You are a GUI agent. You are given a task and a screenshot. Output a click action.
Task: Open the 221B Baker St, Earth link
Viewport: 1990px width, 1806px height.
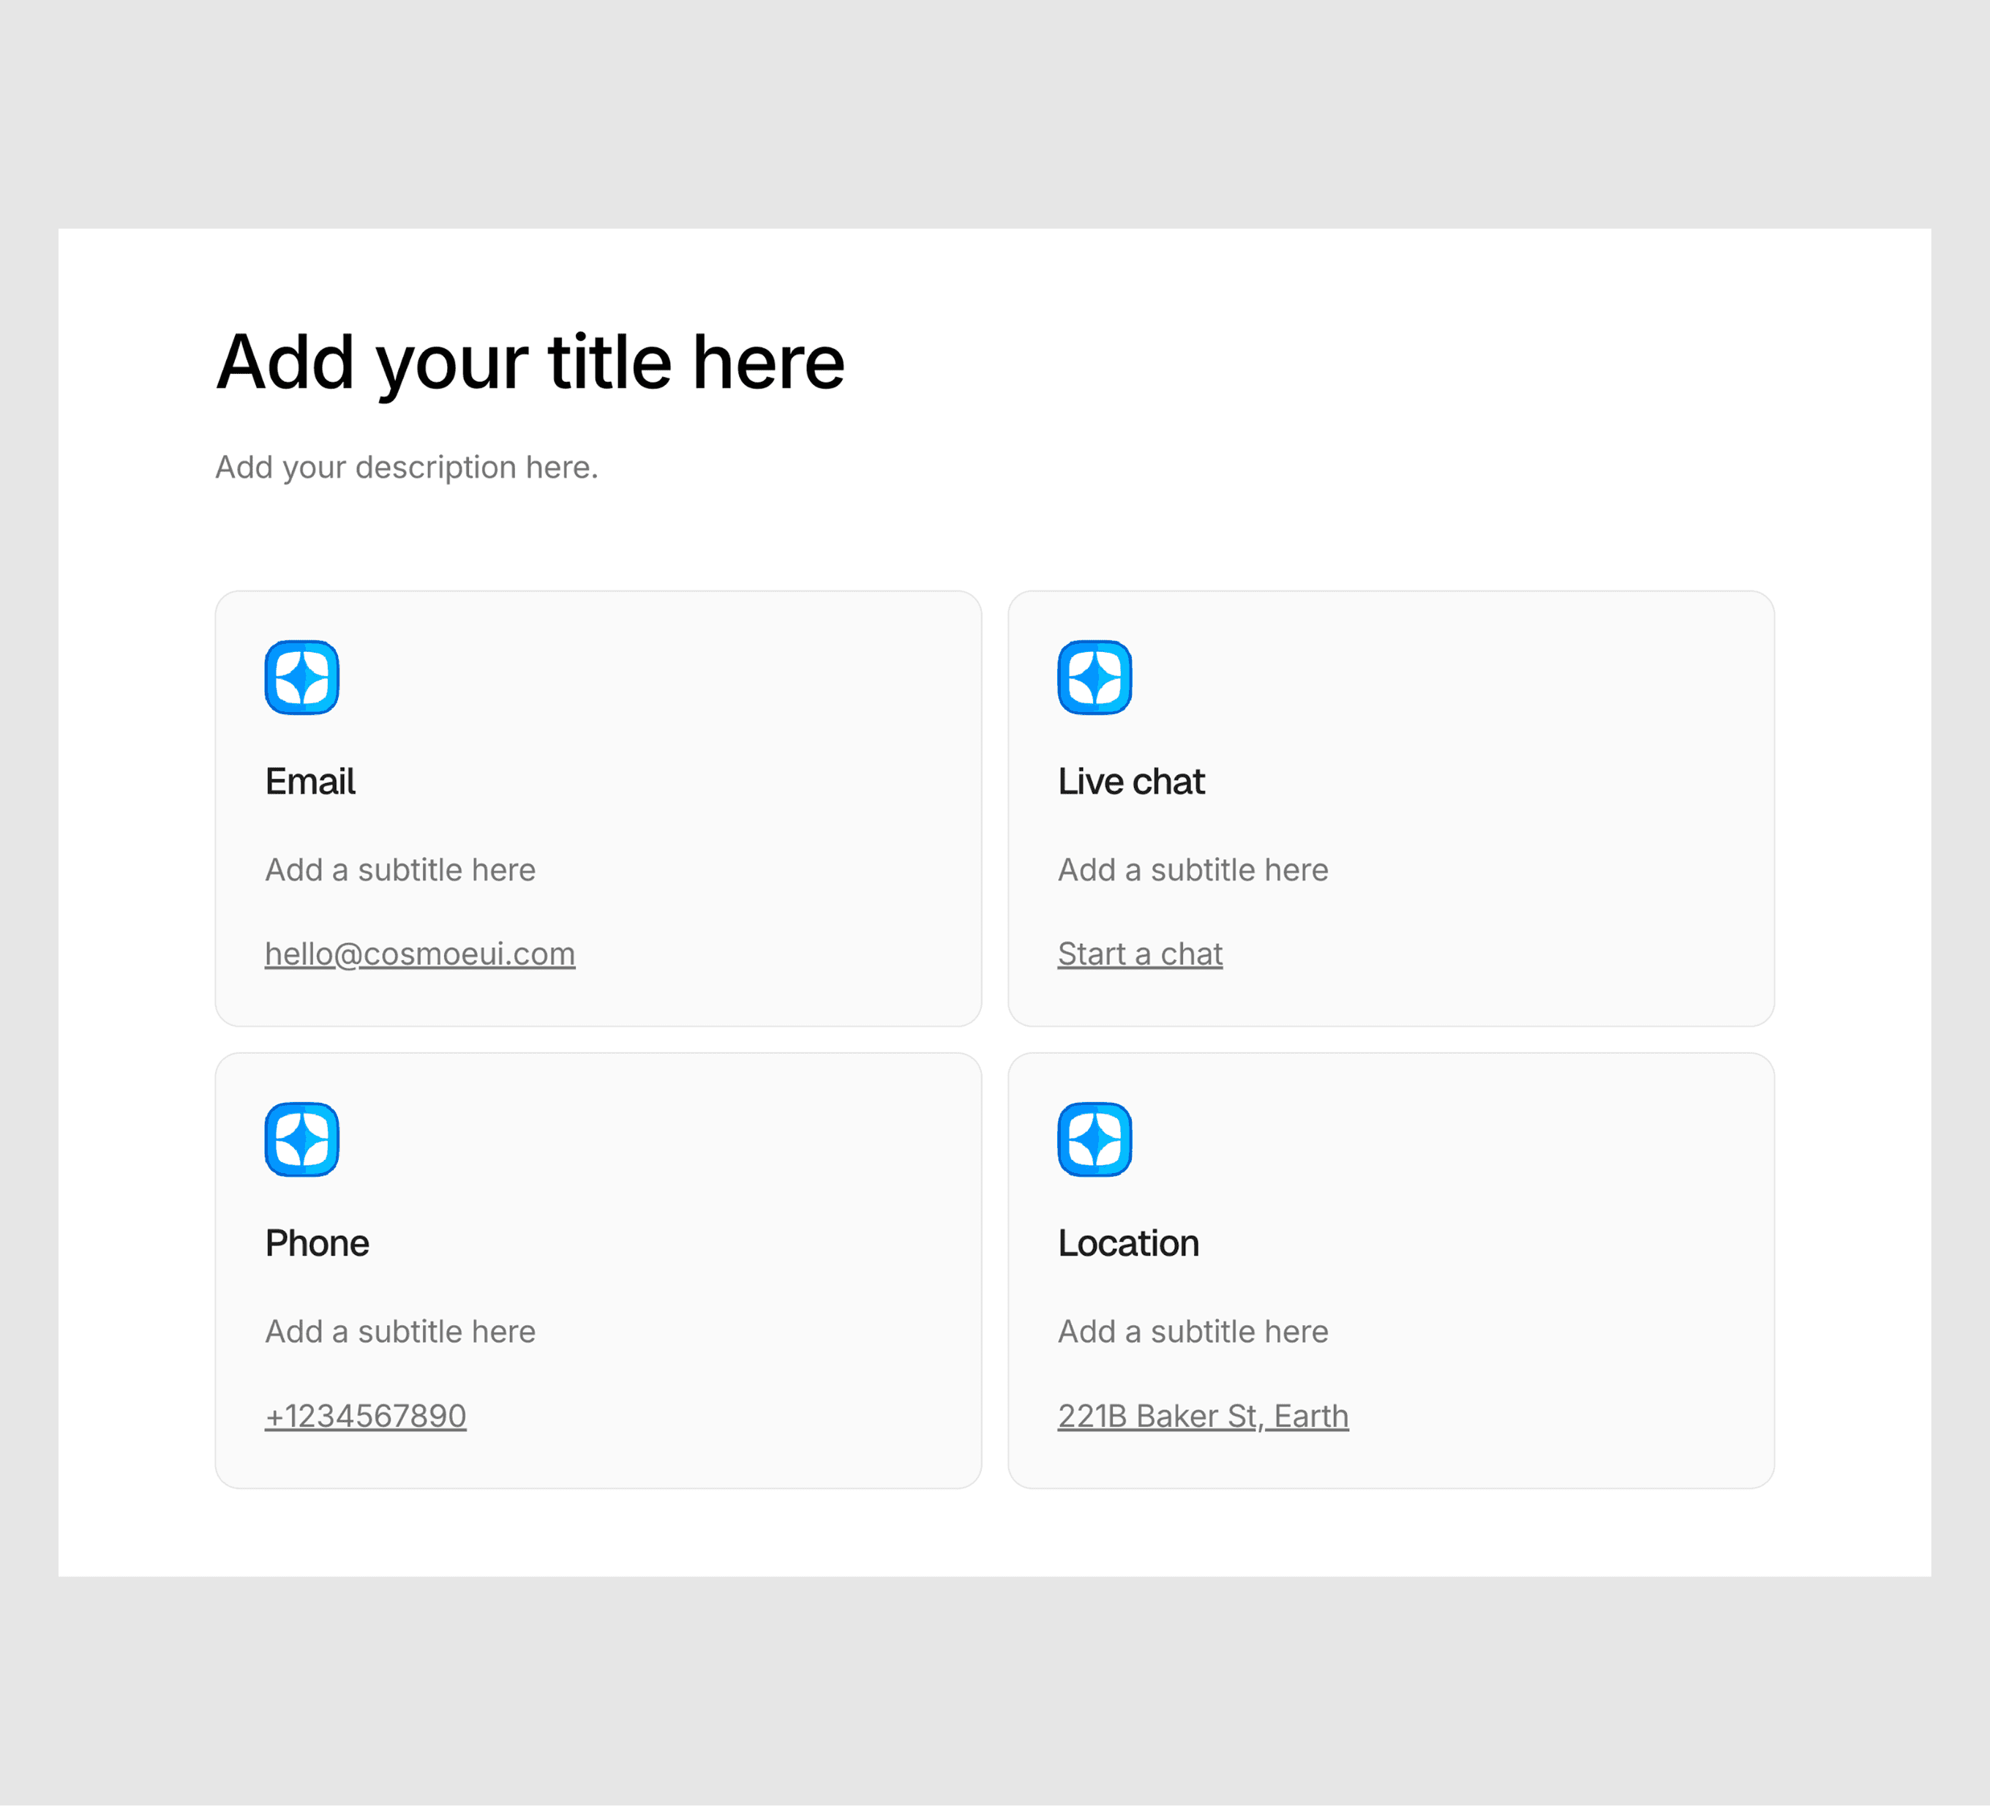(1202, 1416)
